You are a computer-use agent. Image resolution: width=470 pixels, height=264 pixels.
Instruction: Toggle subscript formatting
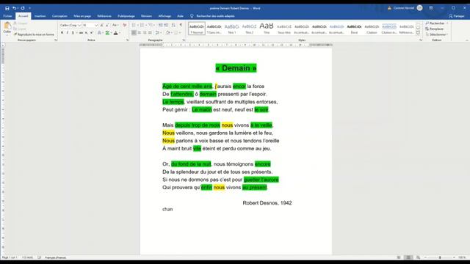coord(87,32)
